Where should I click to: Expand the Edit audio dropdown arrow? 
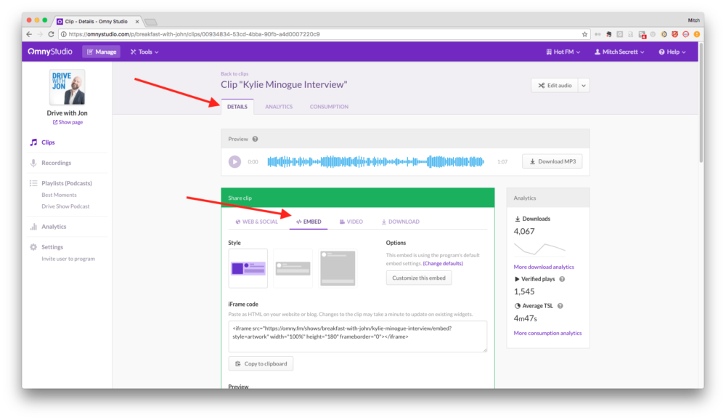pos(584,85)
